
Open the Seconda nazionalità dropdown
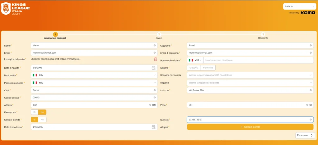(250, 75)
